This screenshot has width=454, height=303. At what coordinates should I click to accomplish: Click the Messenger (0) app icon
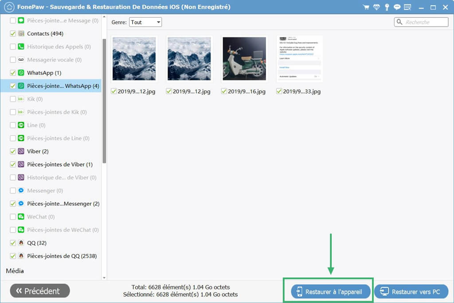21,190
